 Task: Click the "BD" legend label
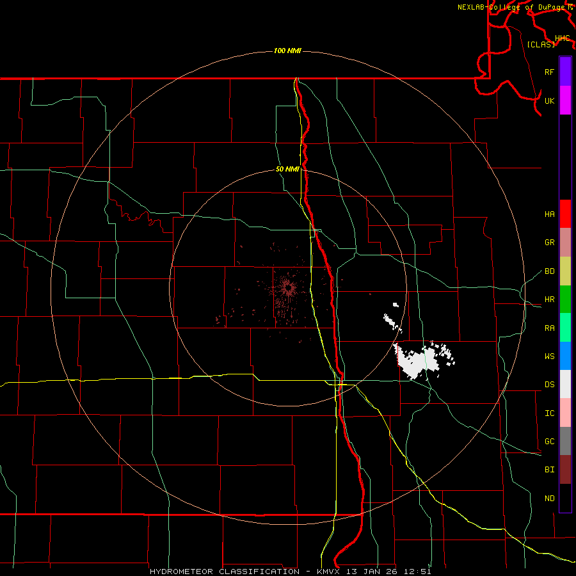click(549, 271)
